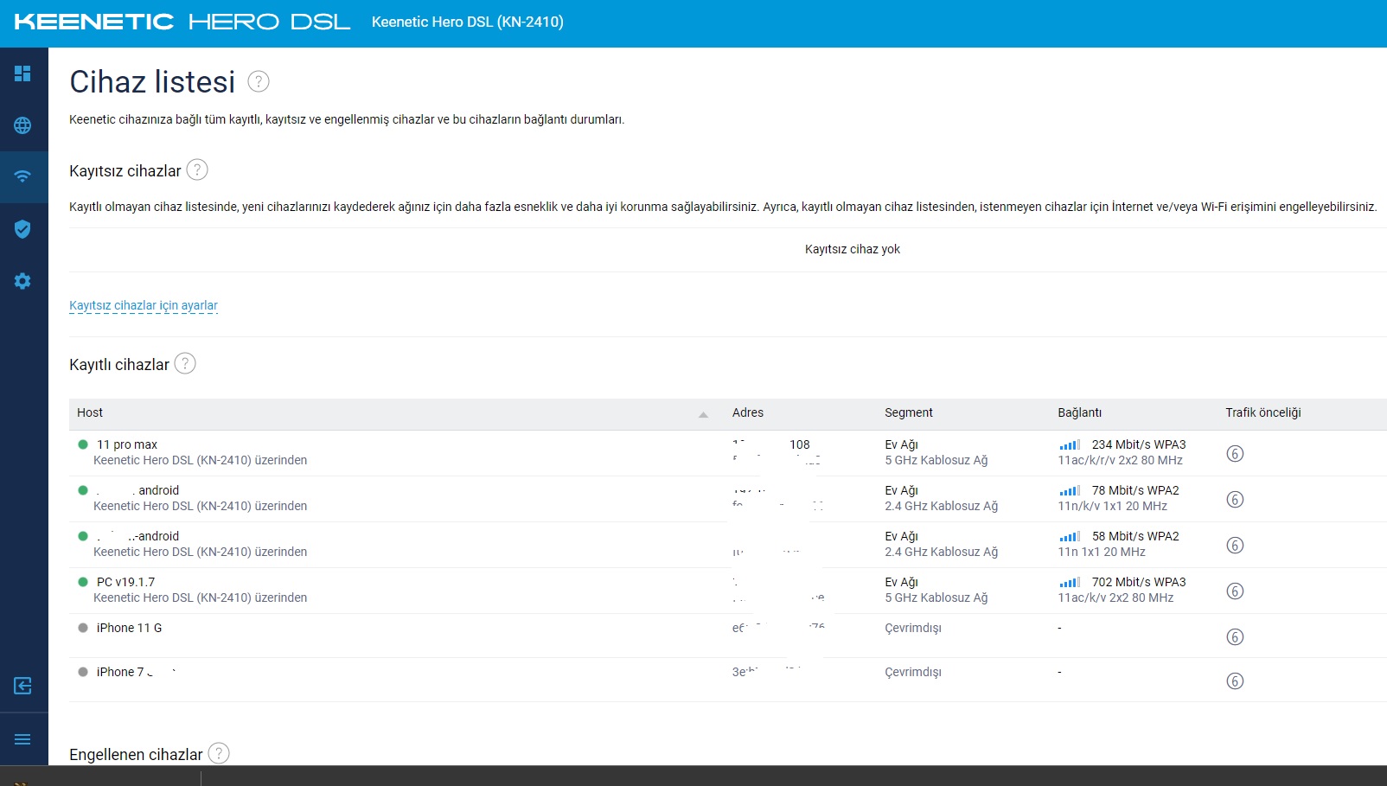
Task: Open the 11 pro max device entry
Action: click(x=127, y=445)
